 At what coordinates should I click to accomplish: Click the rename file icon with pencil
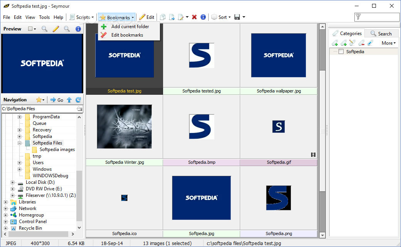(181, 17)
